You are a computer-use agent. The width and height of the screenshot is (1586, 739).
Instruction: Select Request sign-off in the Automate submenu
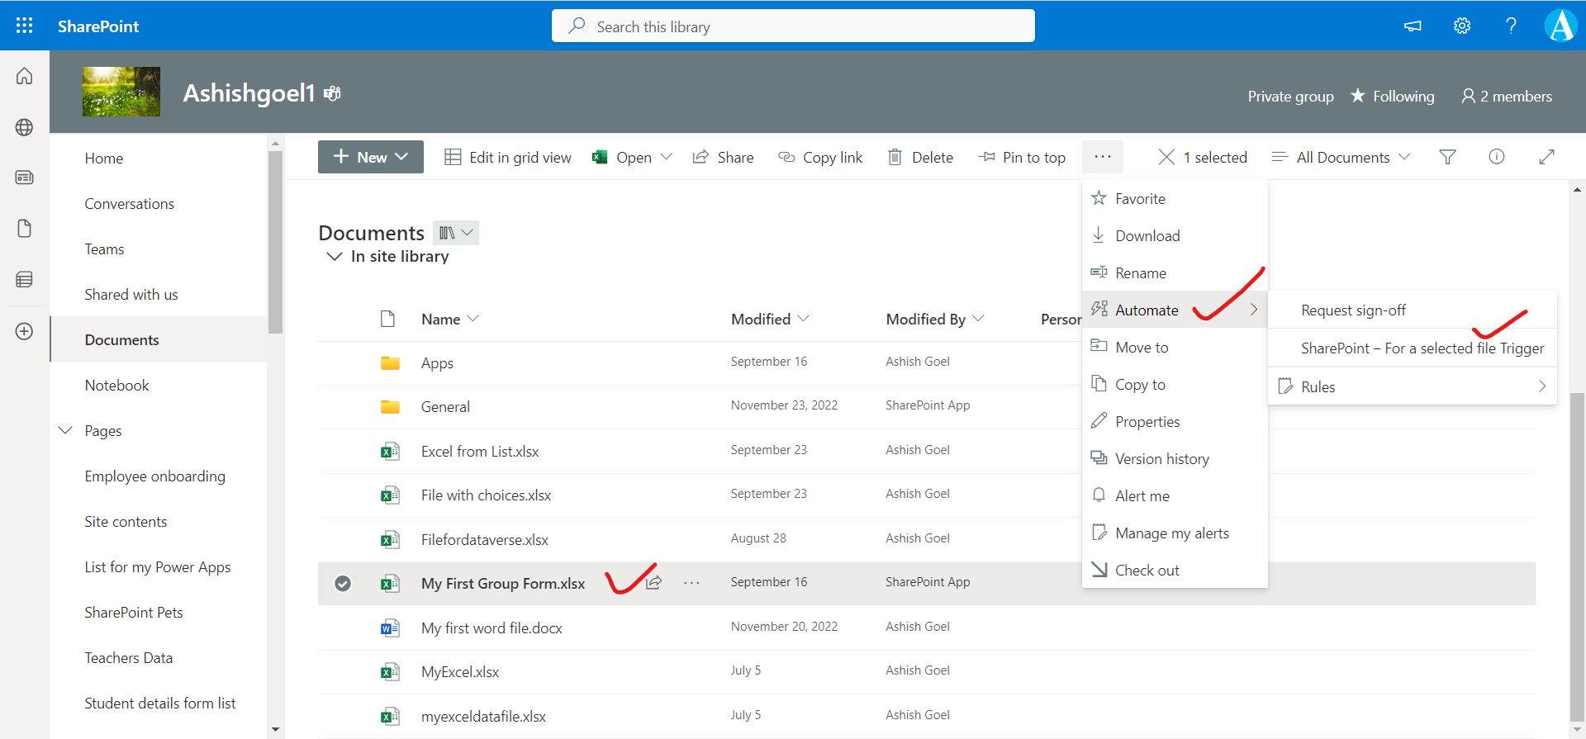pyautogui.click(x=1353, y=310)
